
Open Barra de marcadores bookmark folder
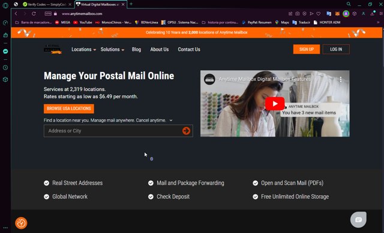tap(34, 22)
